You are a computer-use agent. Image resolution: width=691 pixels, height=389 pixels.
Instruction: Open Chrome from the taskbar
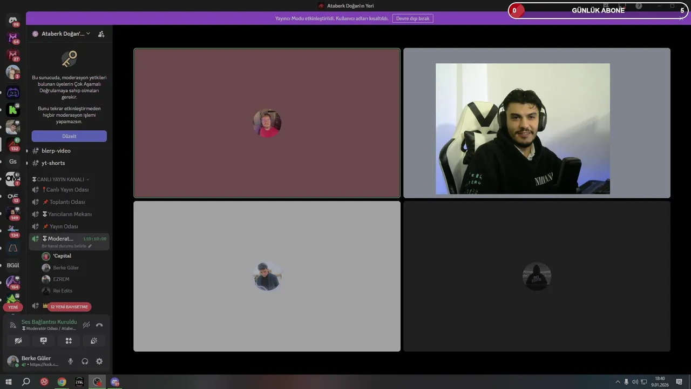(62, 382)
